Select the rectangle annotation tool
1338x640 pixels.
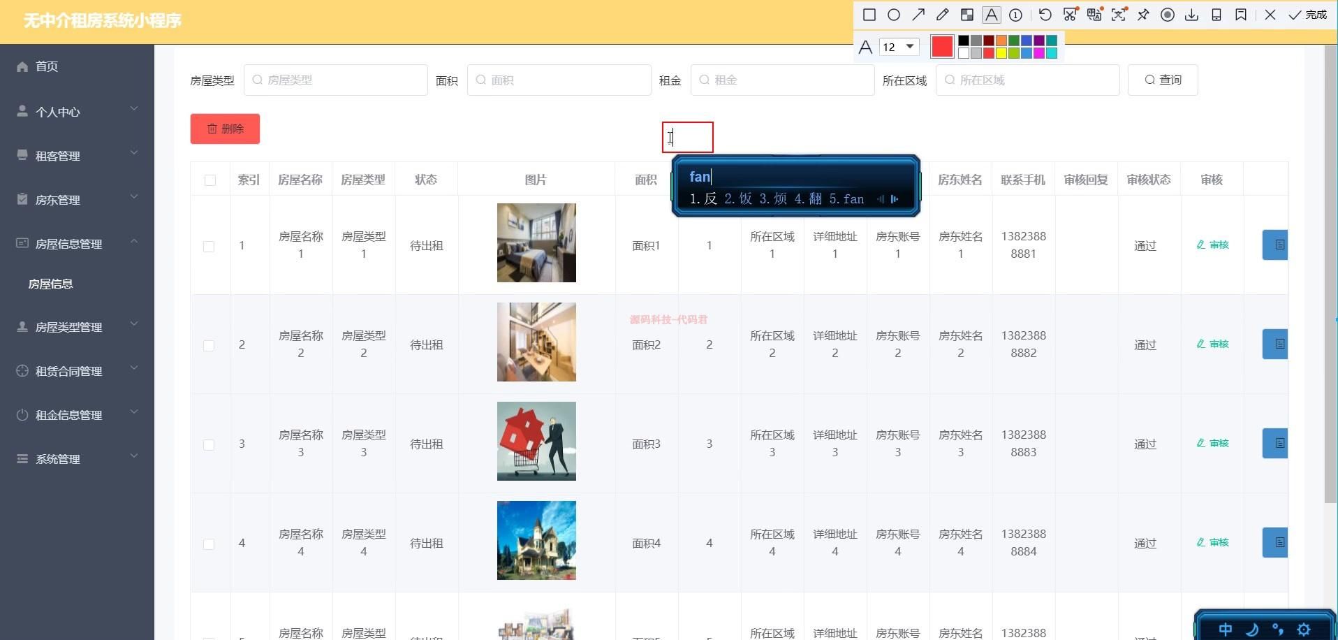[869, 15]
